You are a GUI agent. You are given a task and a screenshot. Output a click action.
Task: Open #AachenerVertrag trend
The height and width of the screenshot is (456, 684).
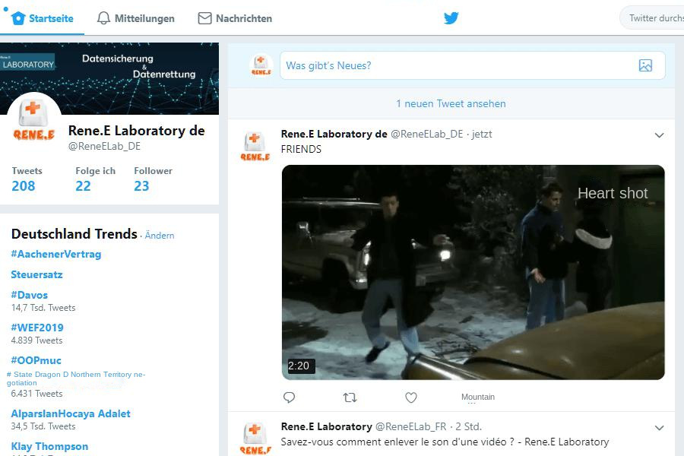pos(55,254)
